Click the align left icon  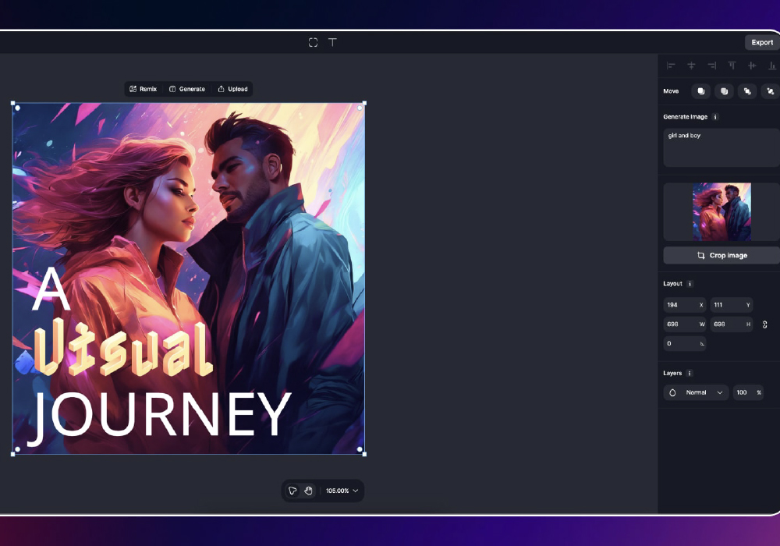coord(671,66)
